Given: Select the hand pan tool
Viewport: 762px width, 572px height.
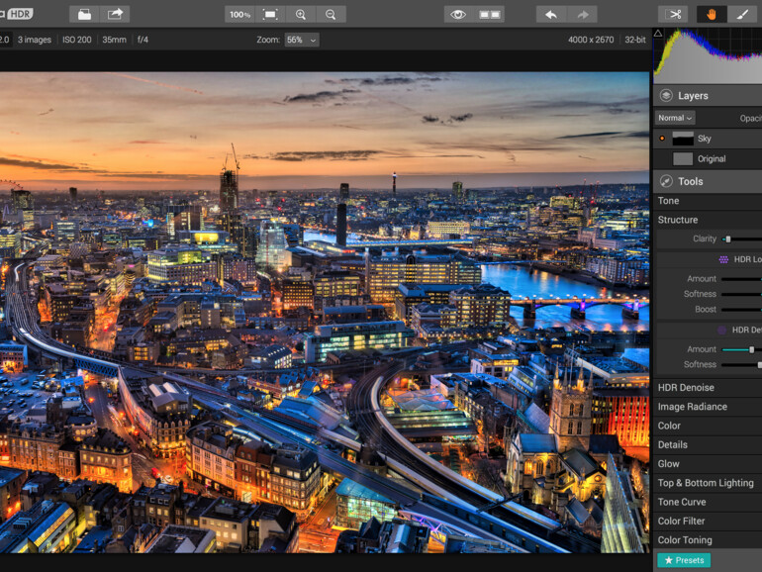Looking at the screenshot, I should (x=712, y=14).
